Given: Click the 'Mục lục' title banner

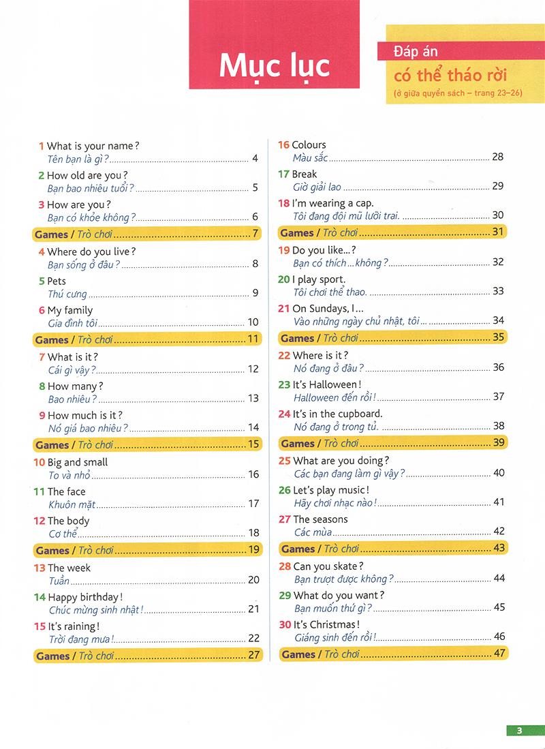Looking at the screenshot, I should 274,44.
